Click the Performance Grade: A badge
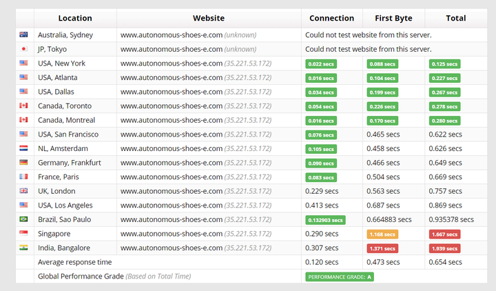Viewport: 496px width, 291px height. click(340, 277)
